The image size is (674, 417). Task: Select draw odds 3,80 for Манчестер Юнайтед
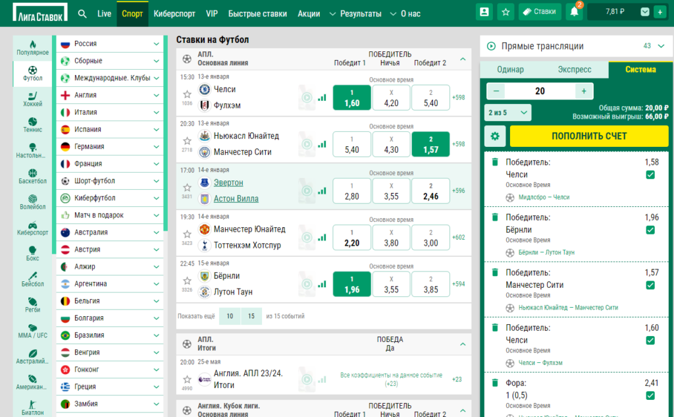(x=391, y=238)
